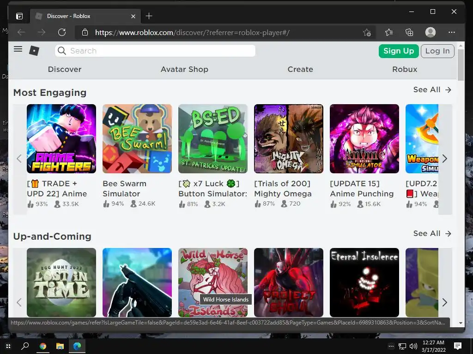The height and width of the screenshot is (354, 473).
Task: View site lock information
Action: click(85, 32)
